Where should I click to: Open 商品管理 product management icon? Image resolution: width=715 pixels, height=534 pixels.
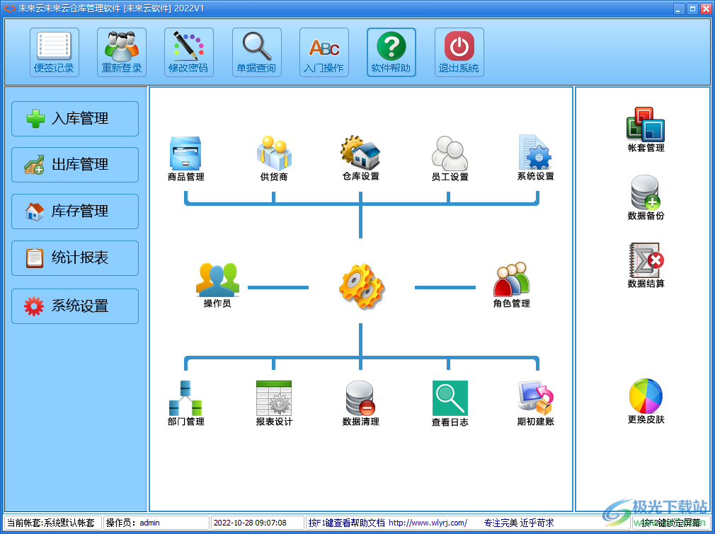185,158
